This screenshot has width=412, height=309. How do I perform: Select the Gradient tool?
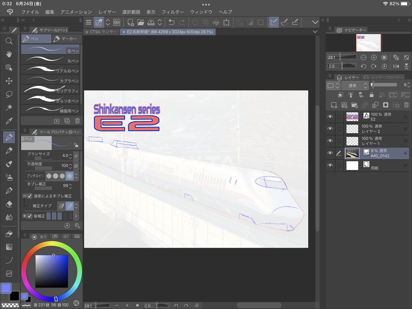coord(9,247)
